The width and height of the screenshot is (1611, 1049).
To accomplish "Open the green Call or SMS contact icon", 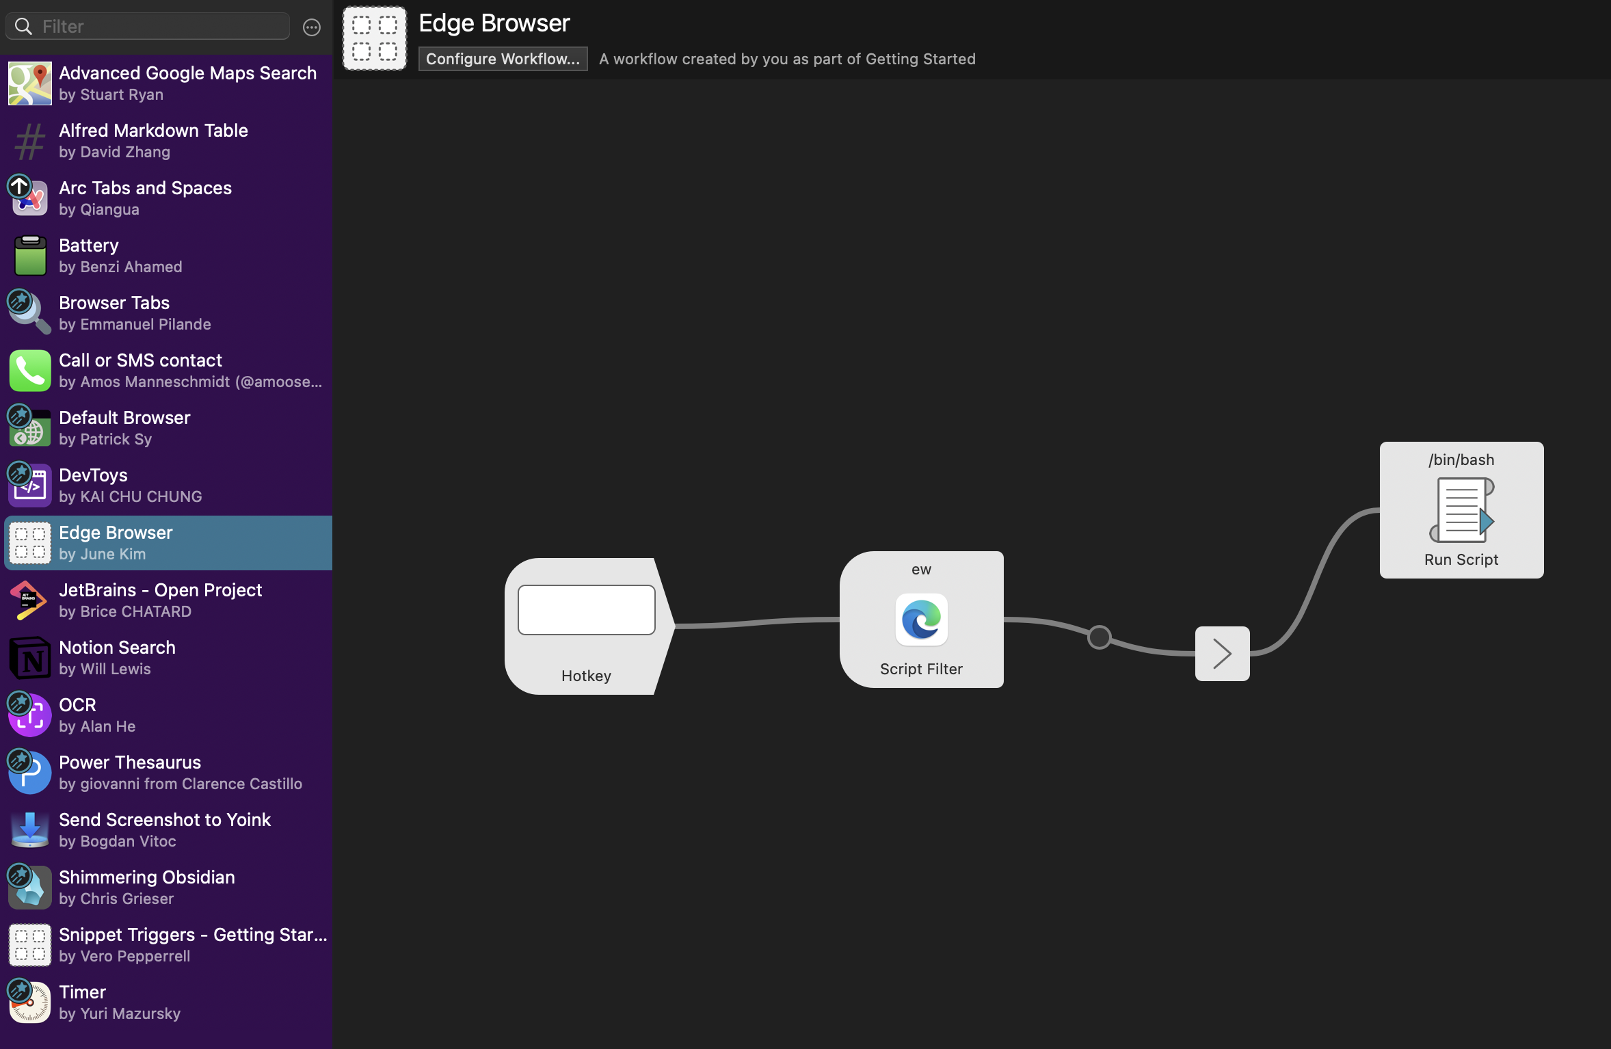I will coord(29,371).
